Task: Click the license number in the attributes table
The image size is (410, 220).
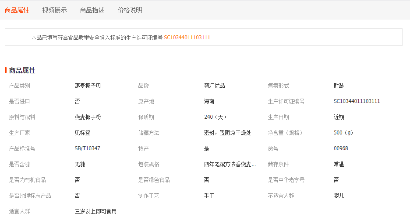Action: [x=357, y=101]
